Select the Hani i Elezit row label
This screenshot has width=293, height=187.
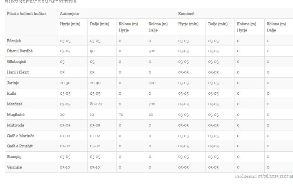[18, 72]
